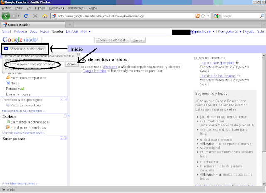Open the Ver menu
The image size is (266, 193).
(x=29, y=8)
